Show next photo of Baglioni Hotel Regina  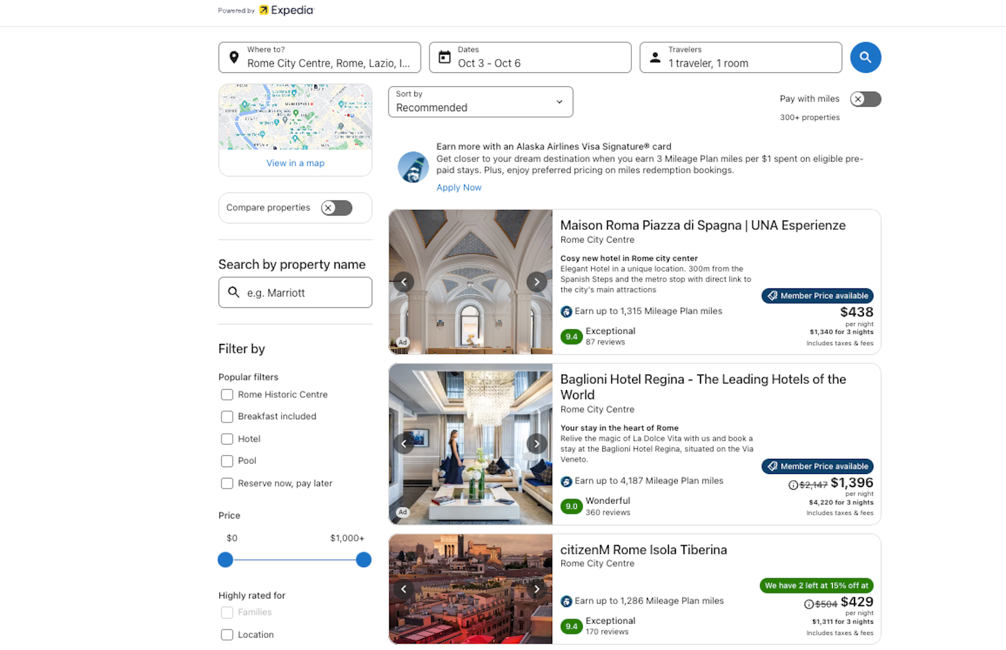coord(536,444)
